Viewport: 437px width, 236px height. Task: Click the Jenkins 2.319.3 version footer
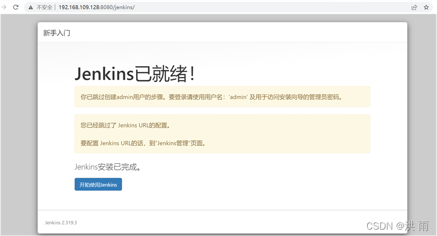click(61, 223)
